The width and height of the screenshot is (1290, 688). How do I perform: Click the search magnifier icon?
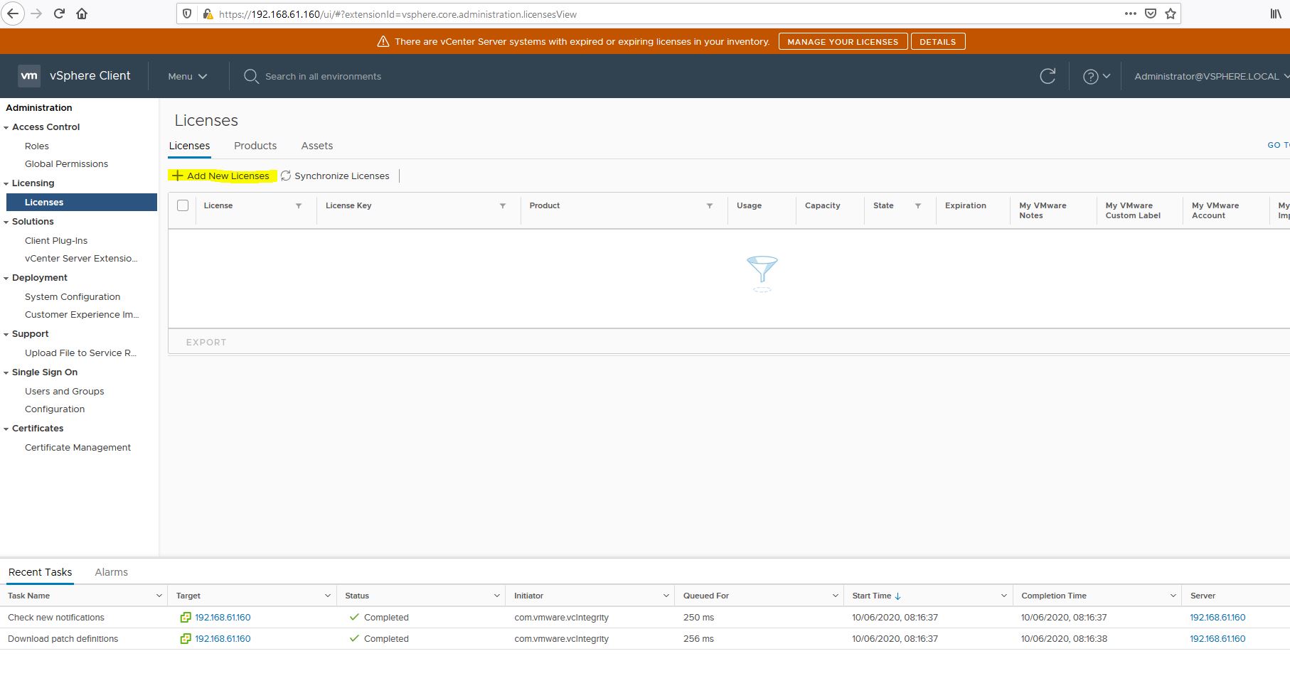(251, 76)
